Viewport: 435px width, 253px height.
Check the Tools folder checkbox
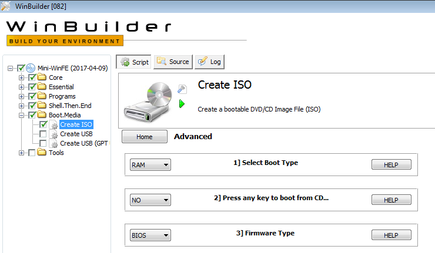(32, 153)
